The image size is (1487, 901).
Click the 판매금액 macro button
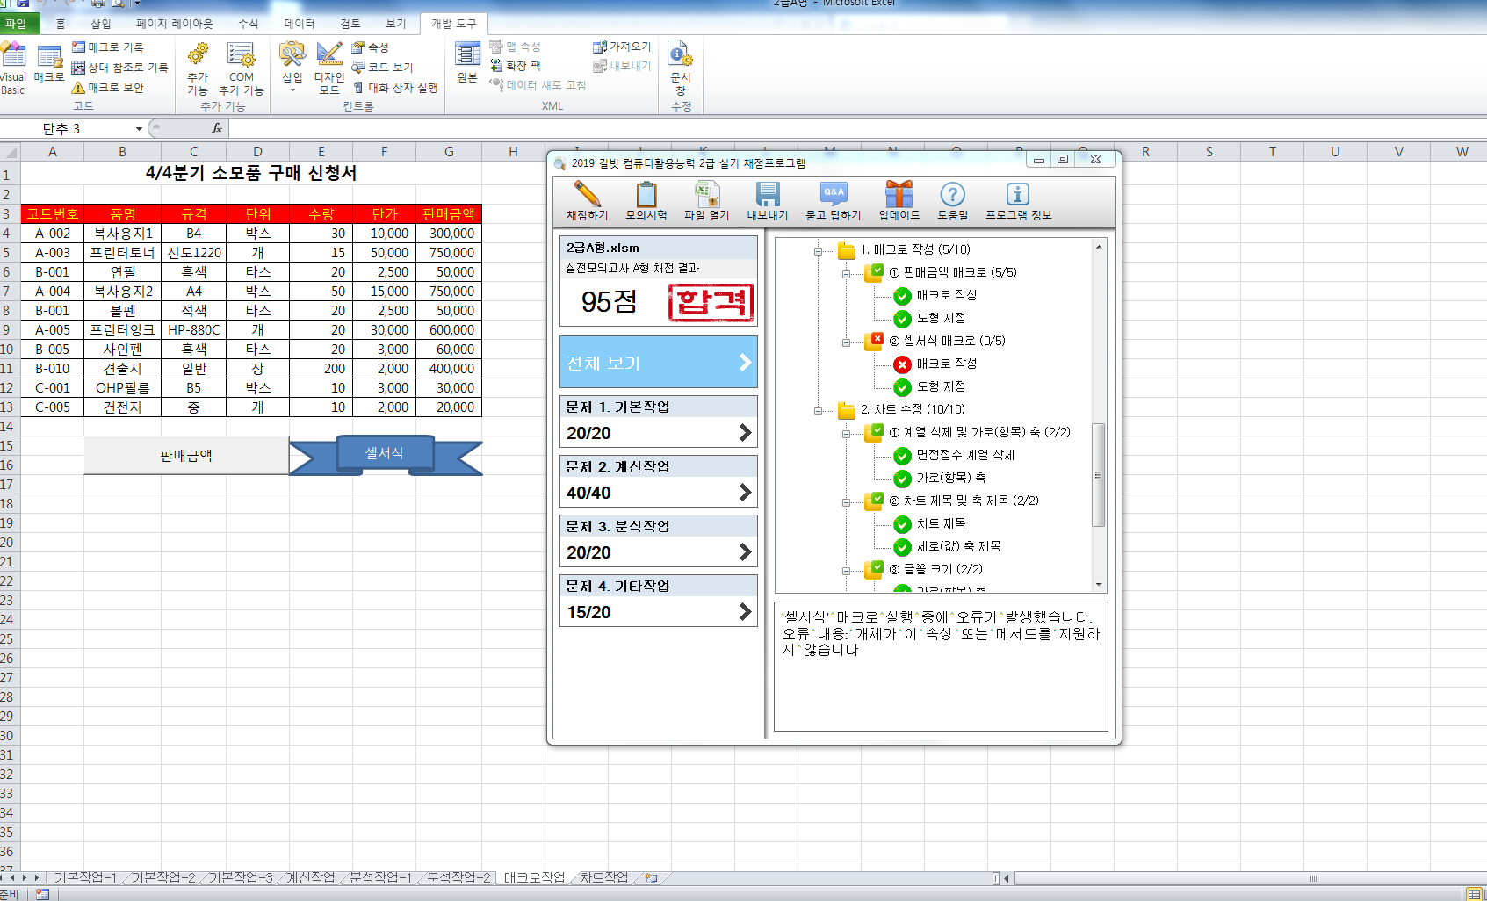click(186, 456)
